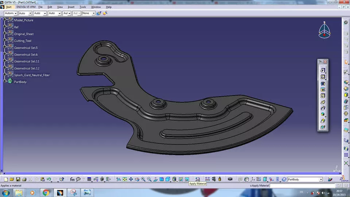Click the Open folder icon in toolbar
Screen dimensions: 350x197
coord(12,179)
